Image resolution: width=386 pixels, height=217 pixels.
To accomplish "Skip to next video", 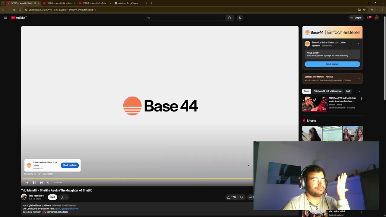I will tap(41, 182).
